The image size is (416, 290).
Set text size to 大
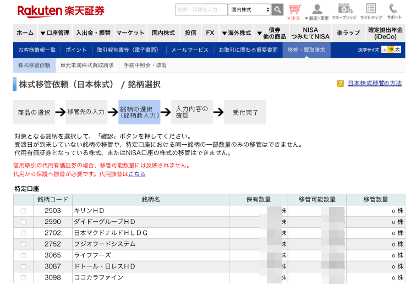tap(397, 50)
